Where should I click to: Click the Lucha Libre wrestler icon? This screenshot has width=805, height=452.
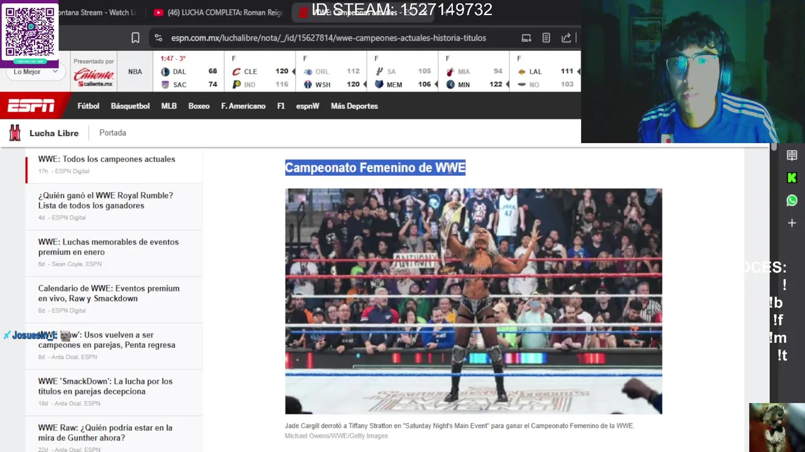tap(15, 132)
